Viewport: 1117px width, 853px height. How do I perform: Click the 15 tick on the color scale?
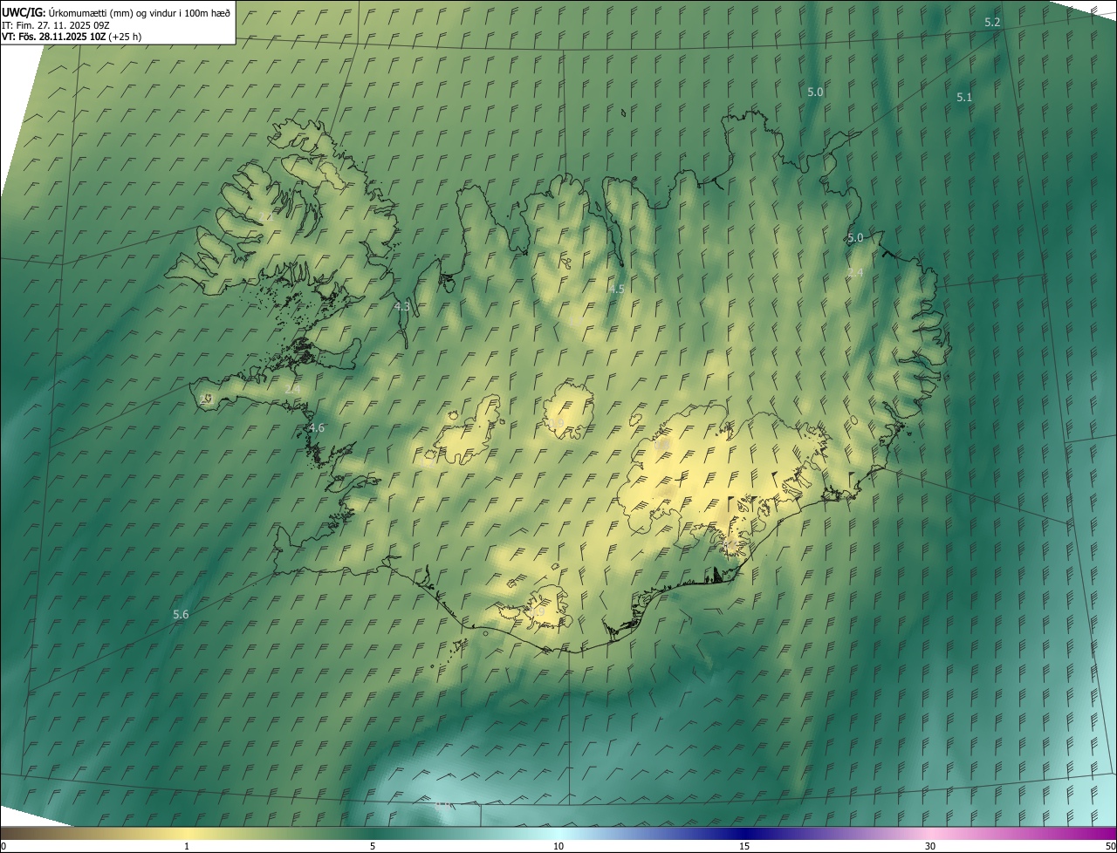pyautogui.click(x=744, y=846)
